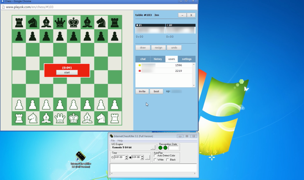The image size is (304, 180).
Task: Select the user row rated 2219
Action: 164,71
